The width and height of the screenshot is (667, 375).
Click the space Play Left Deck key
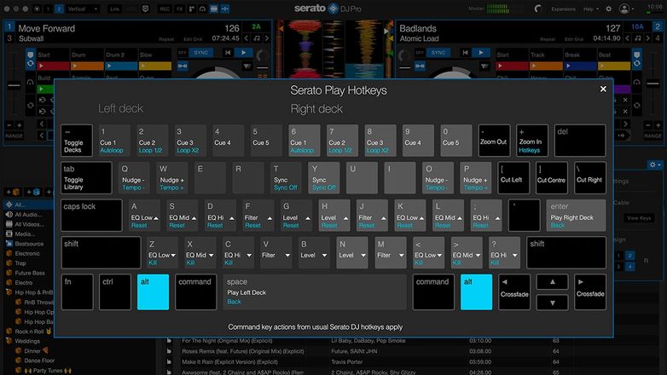click(x=315, y=292)
